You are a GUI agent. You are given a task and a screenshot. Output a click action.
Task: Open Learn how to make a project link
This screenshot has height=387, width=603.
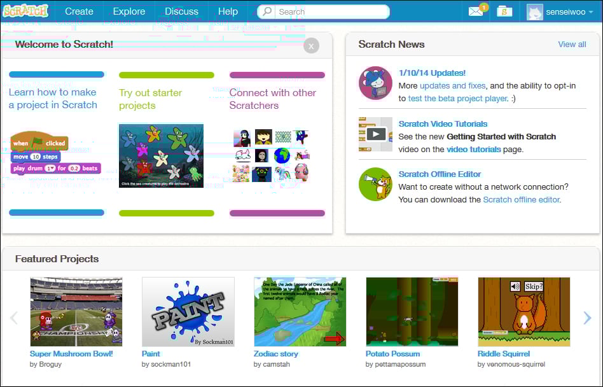(x=53, y=99)
